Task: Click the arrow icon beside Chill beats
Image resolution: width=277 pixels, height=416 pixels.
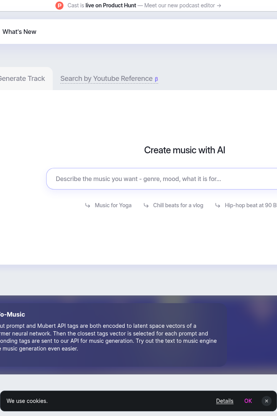Action: click(x=146, y=205)
